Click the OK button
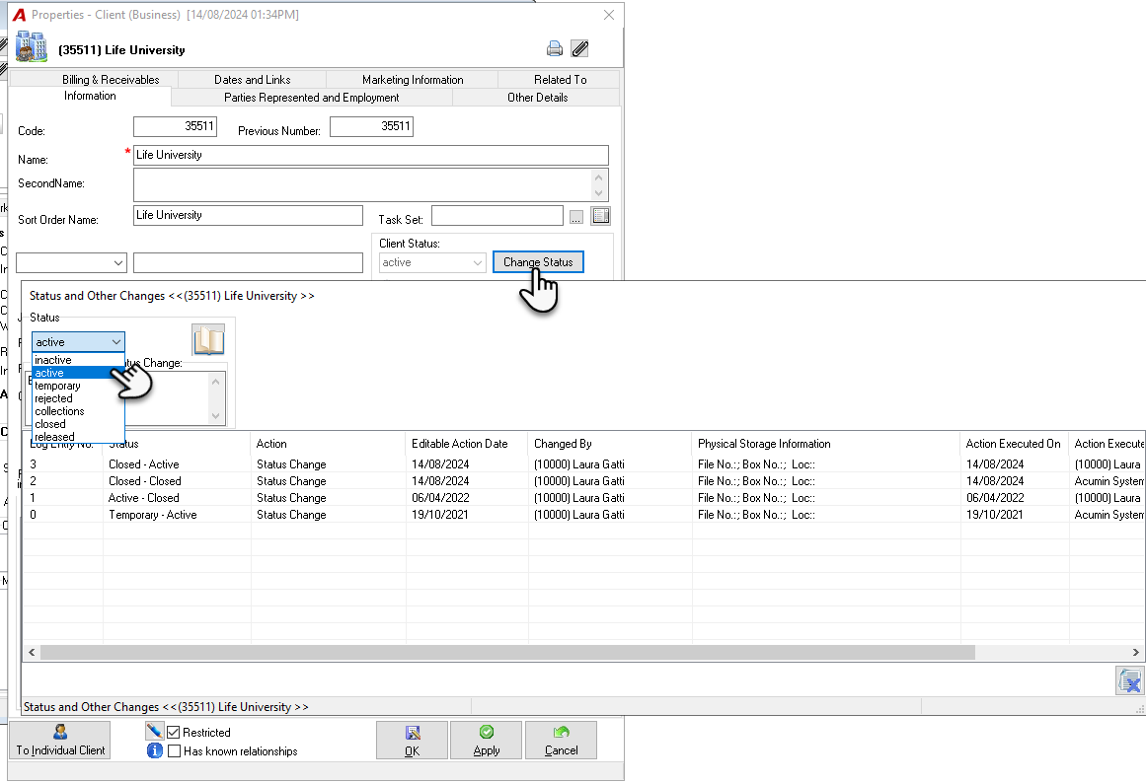 click(413, 740)
